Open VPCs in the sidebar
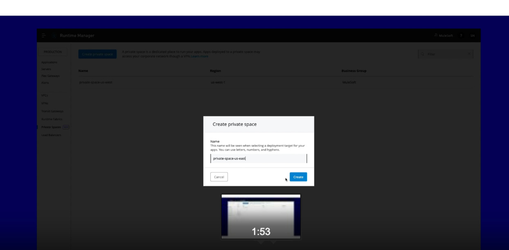Viewport: 509px width, 250px height. (45, 95)
